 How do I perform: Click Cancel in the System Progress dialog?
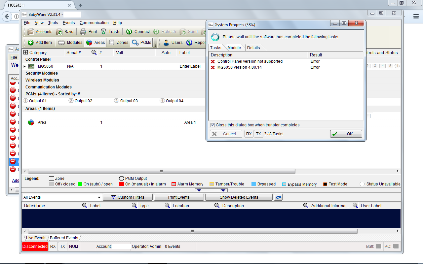[226, 134]
